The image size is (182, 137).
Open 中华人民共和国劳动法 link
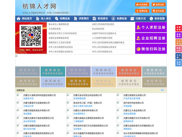pyautogui.click(x=102, y=52)
